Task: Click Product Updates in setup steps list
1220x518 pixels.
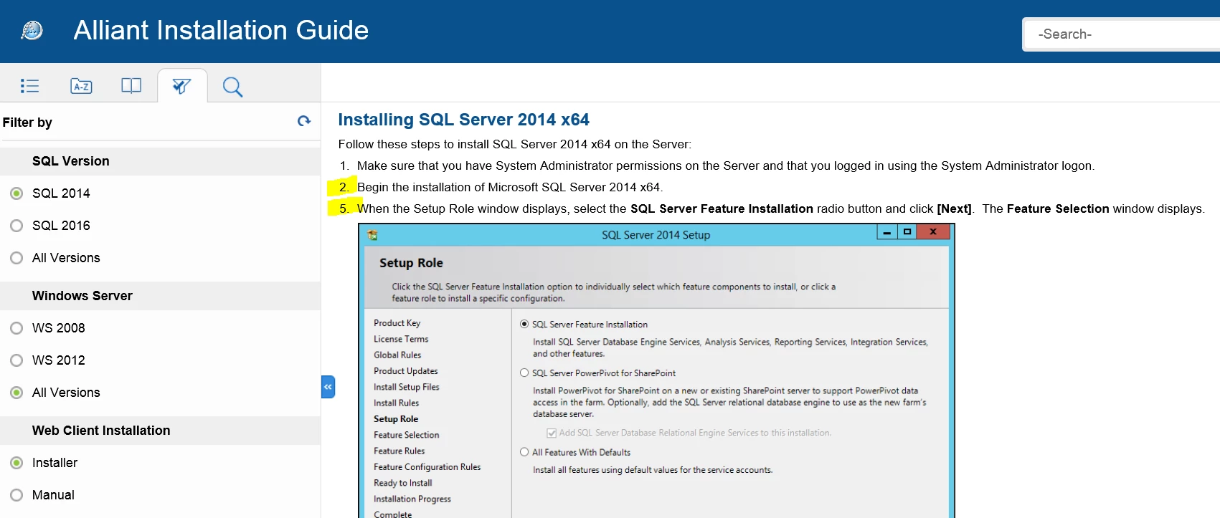Action: 405,371
